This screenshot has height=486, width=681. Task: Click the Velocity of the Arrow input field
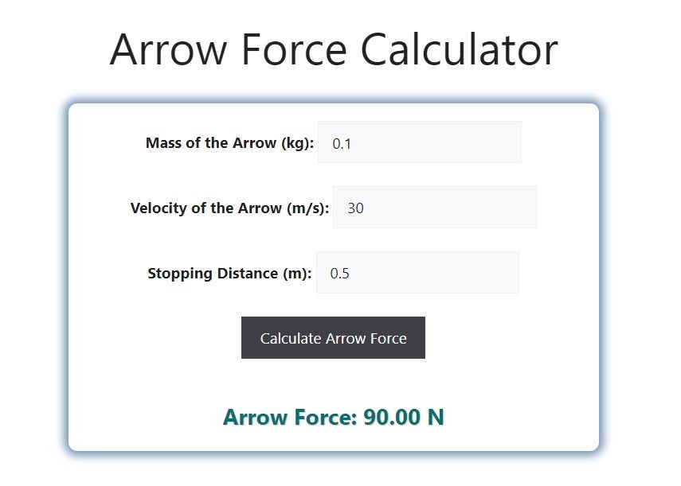point(434,207)
